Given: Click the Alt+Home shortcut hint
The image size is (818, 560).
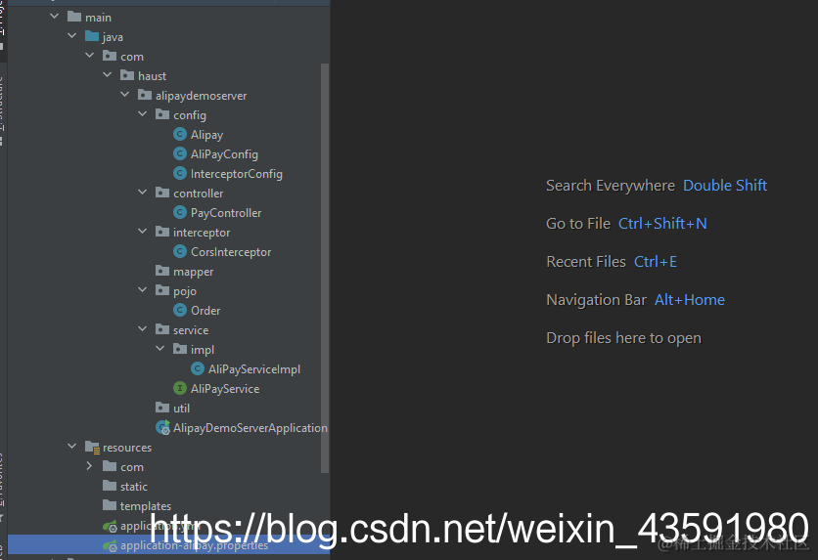Looking at the screenshot, I should pos(690,300).
